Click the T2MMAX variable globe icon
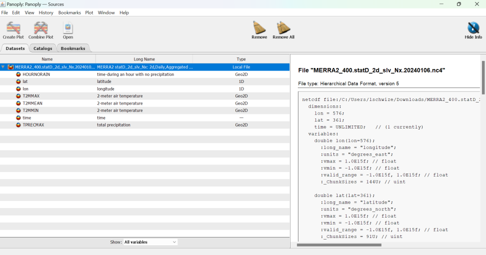 coord(18,96)
